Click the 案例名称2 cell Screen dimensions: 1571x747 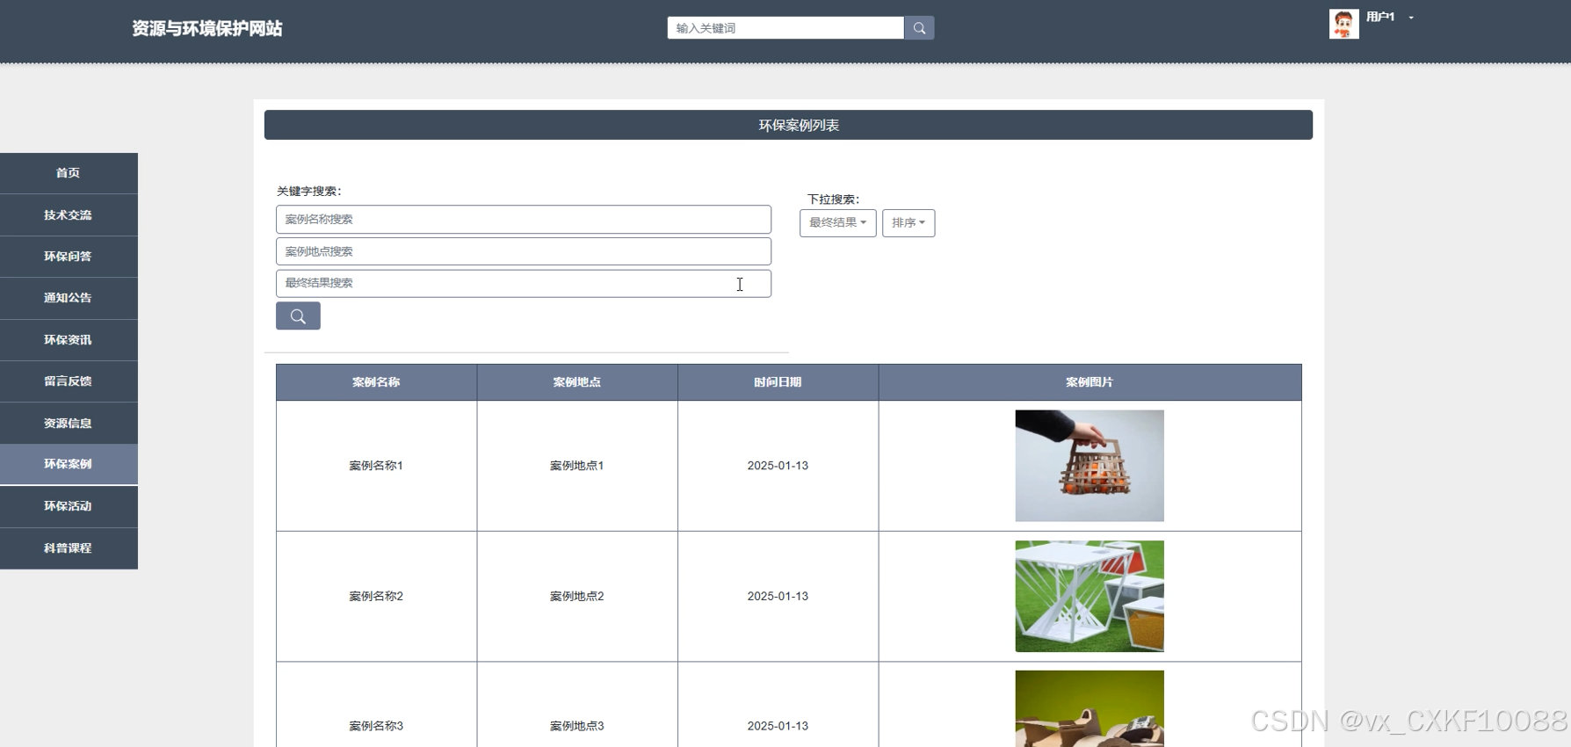(x=376, y=596)
